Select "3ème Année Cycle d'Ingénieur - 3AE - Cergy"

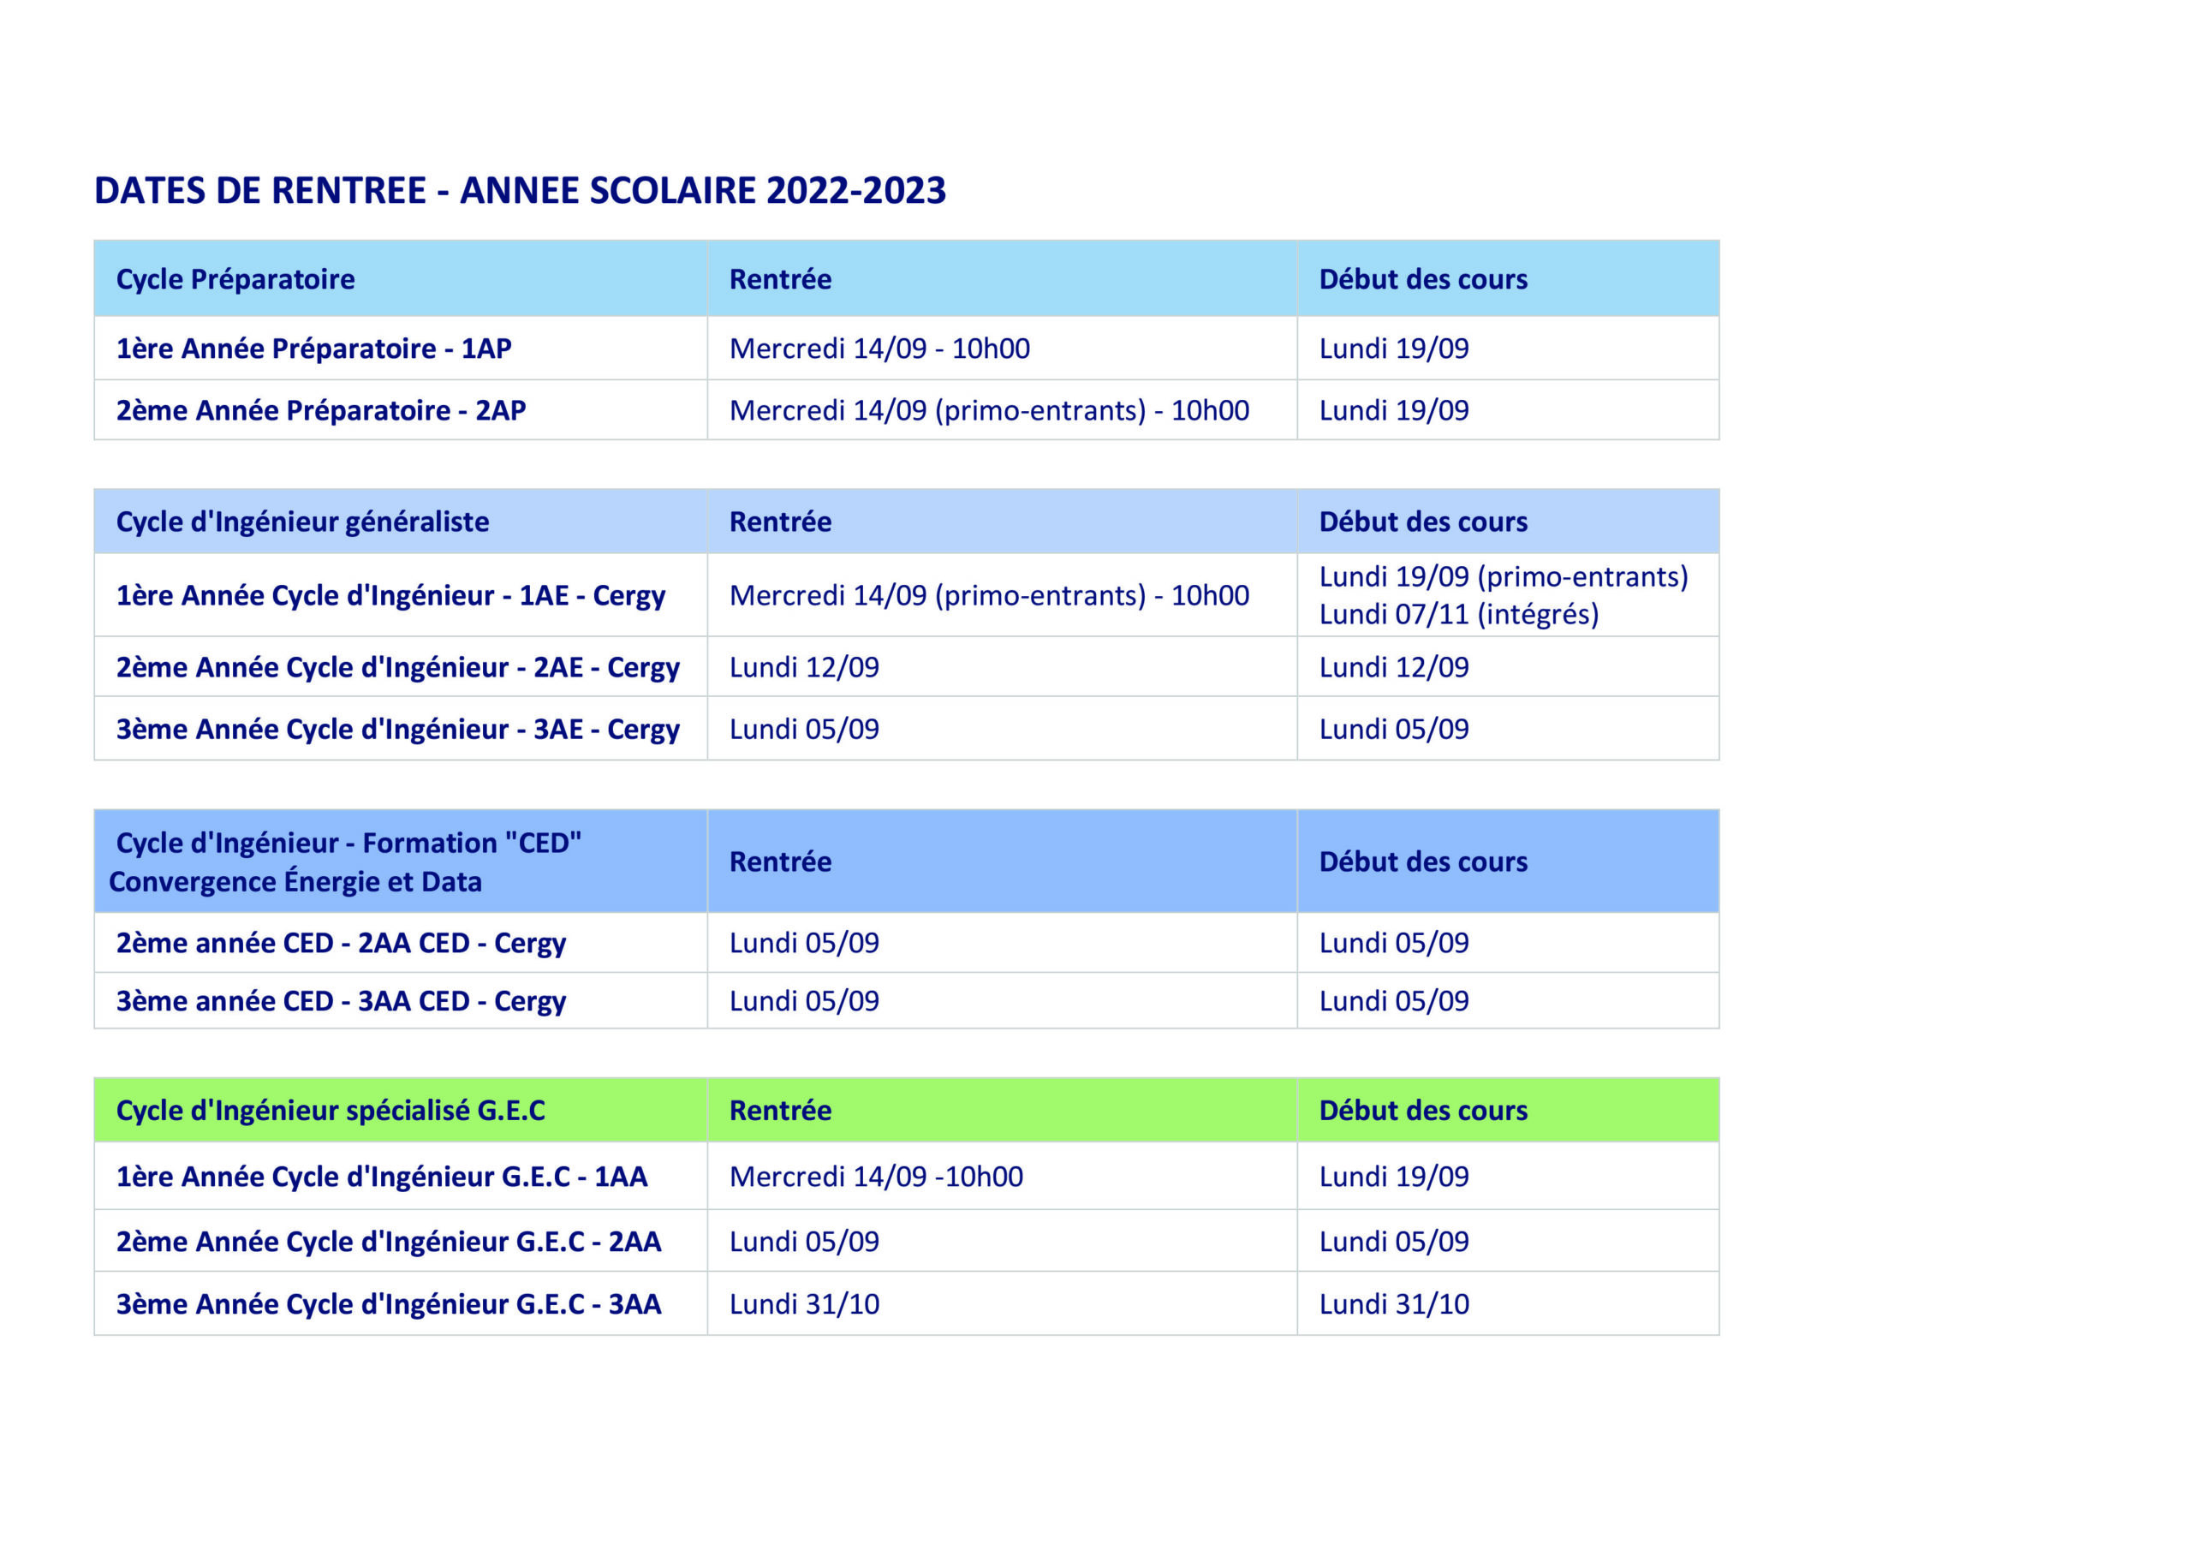pos(397,730)
